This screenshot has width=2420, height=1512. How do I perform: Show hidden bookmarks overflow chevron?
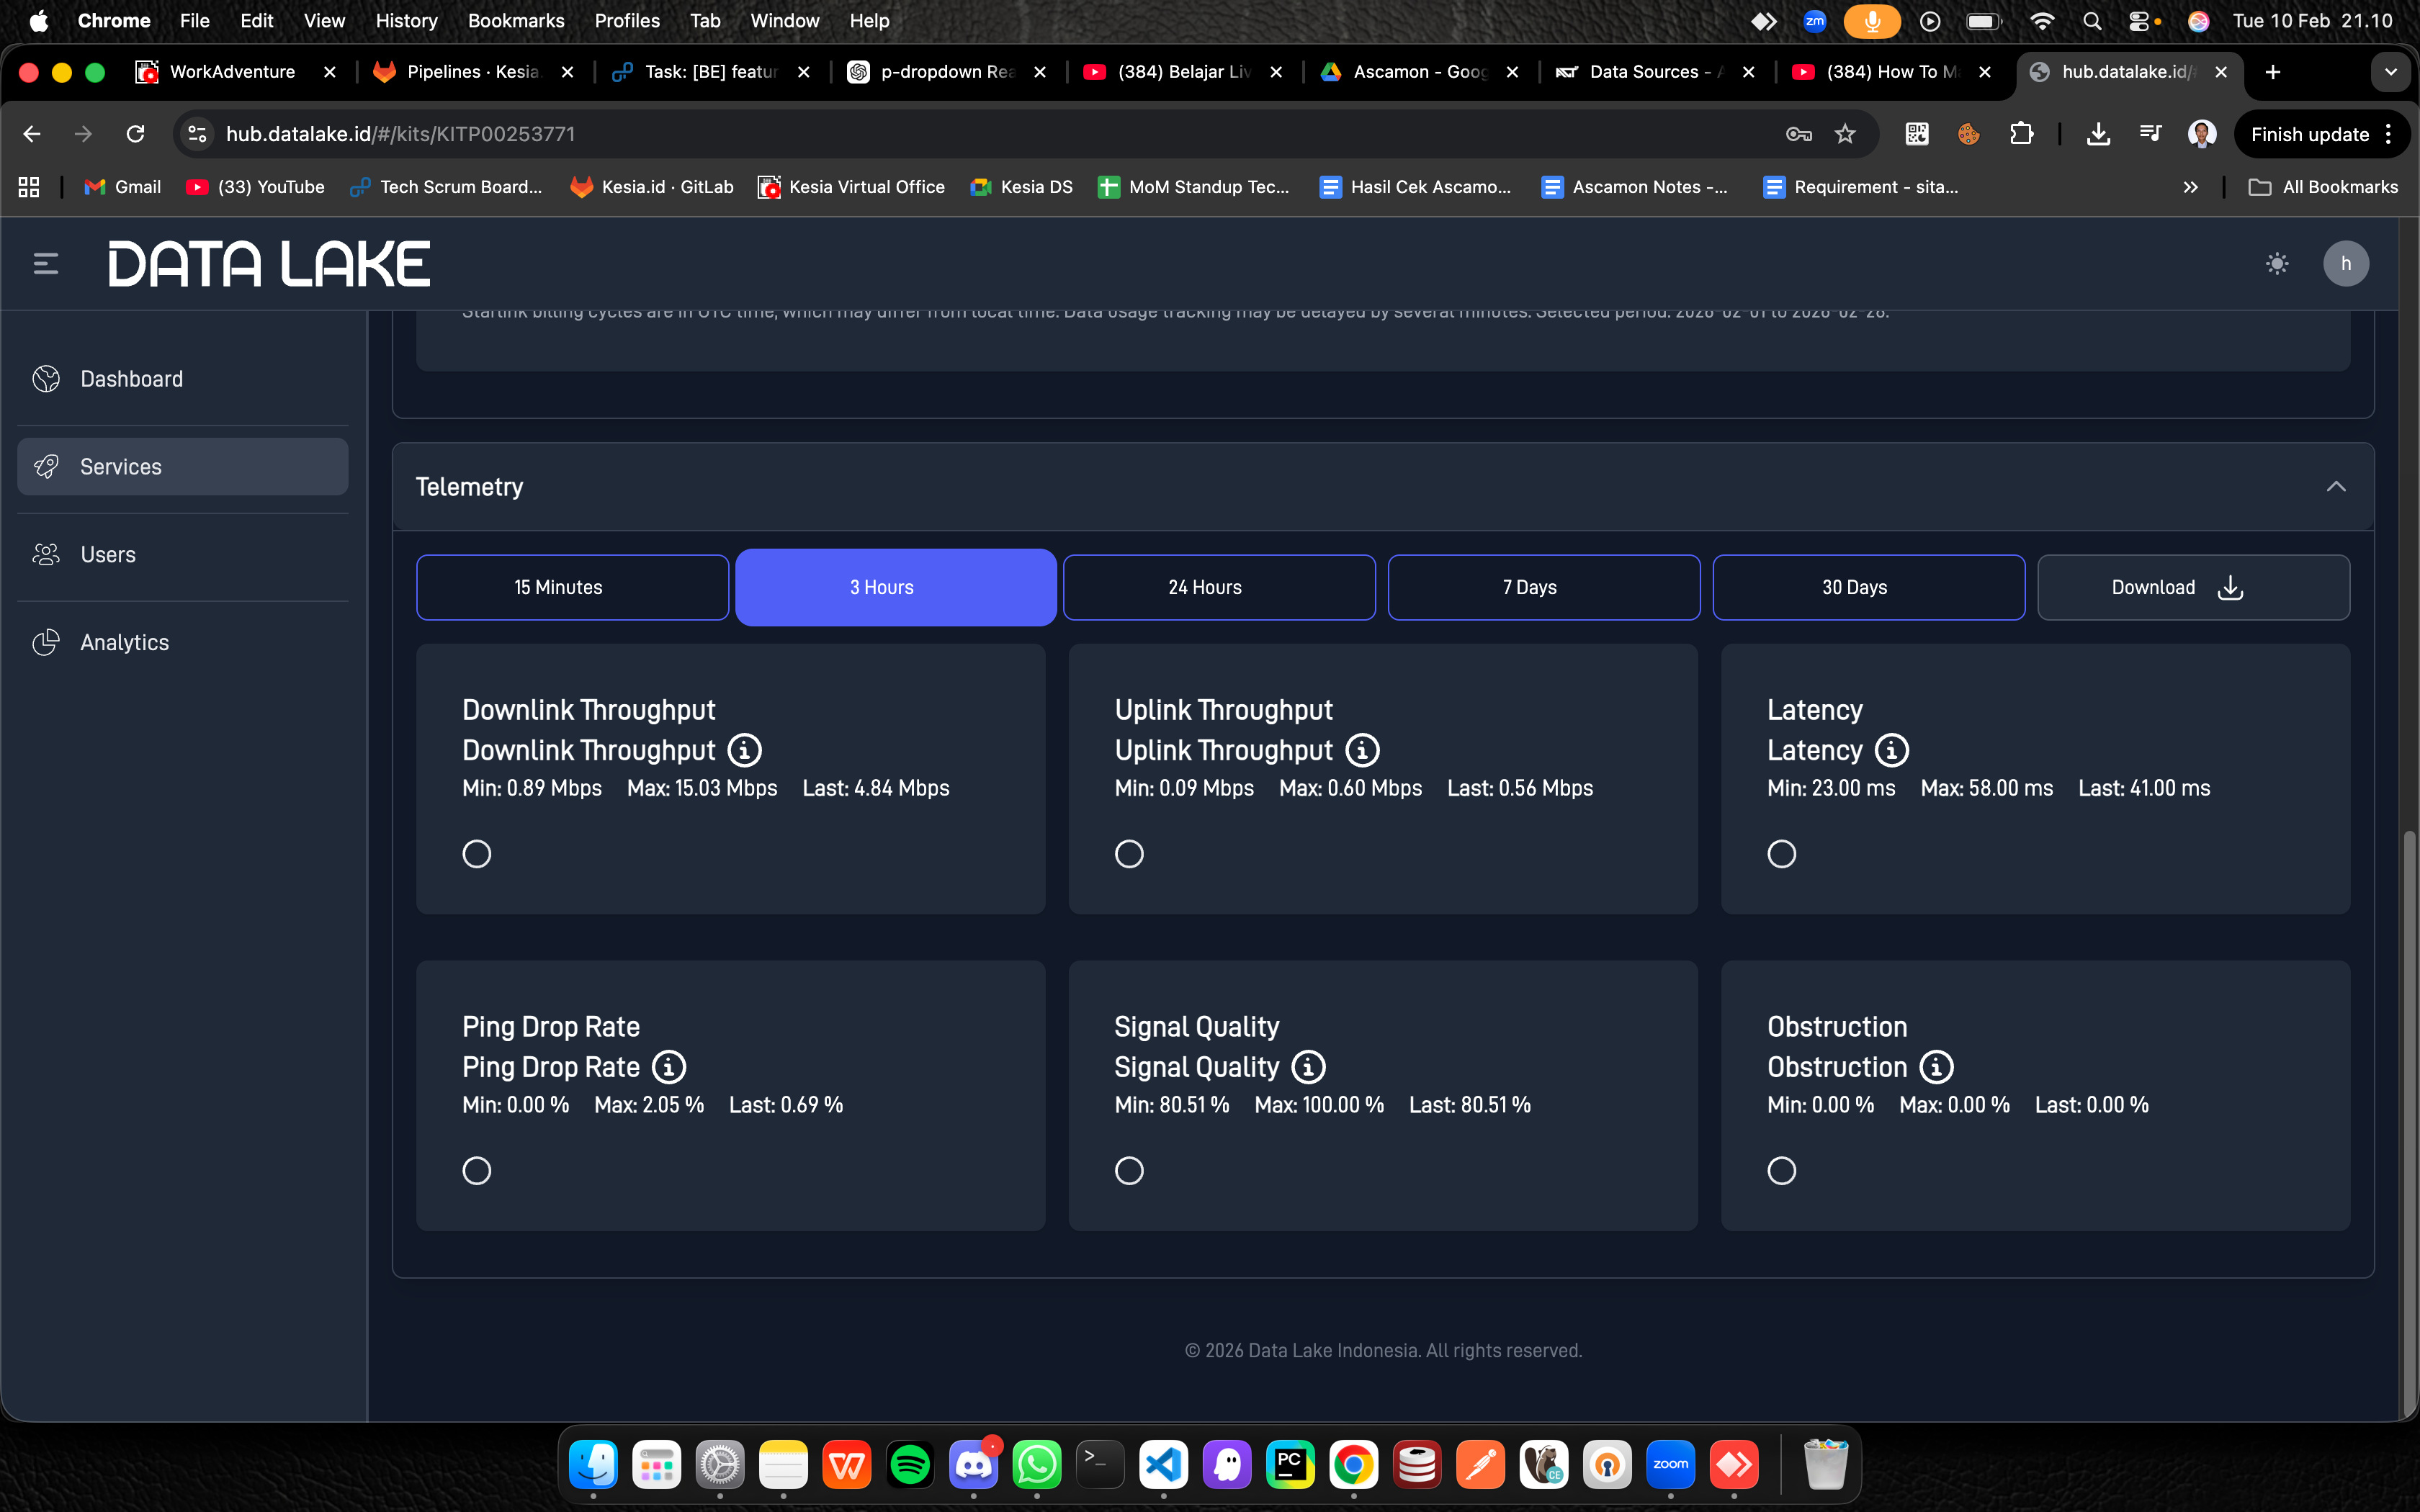[2190, 187]
